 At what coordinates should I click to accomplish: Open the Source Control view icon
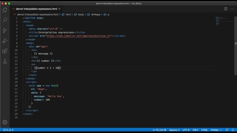pyautogui.click(x=5, y=30)
